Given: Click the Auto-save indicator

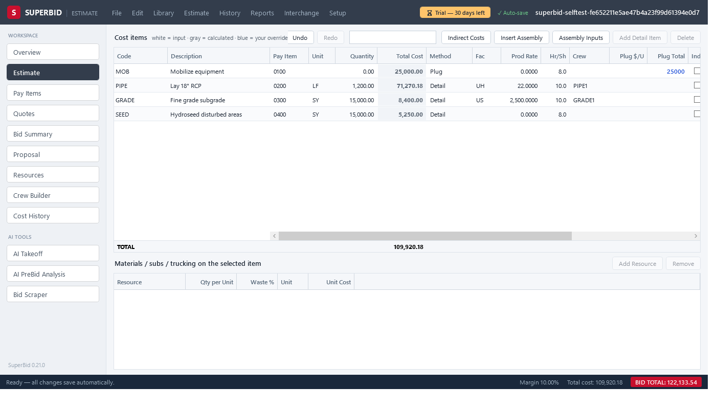Looking at the screenshot, I should [x=512, y=13].
